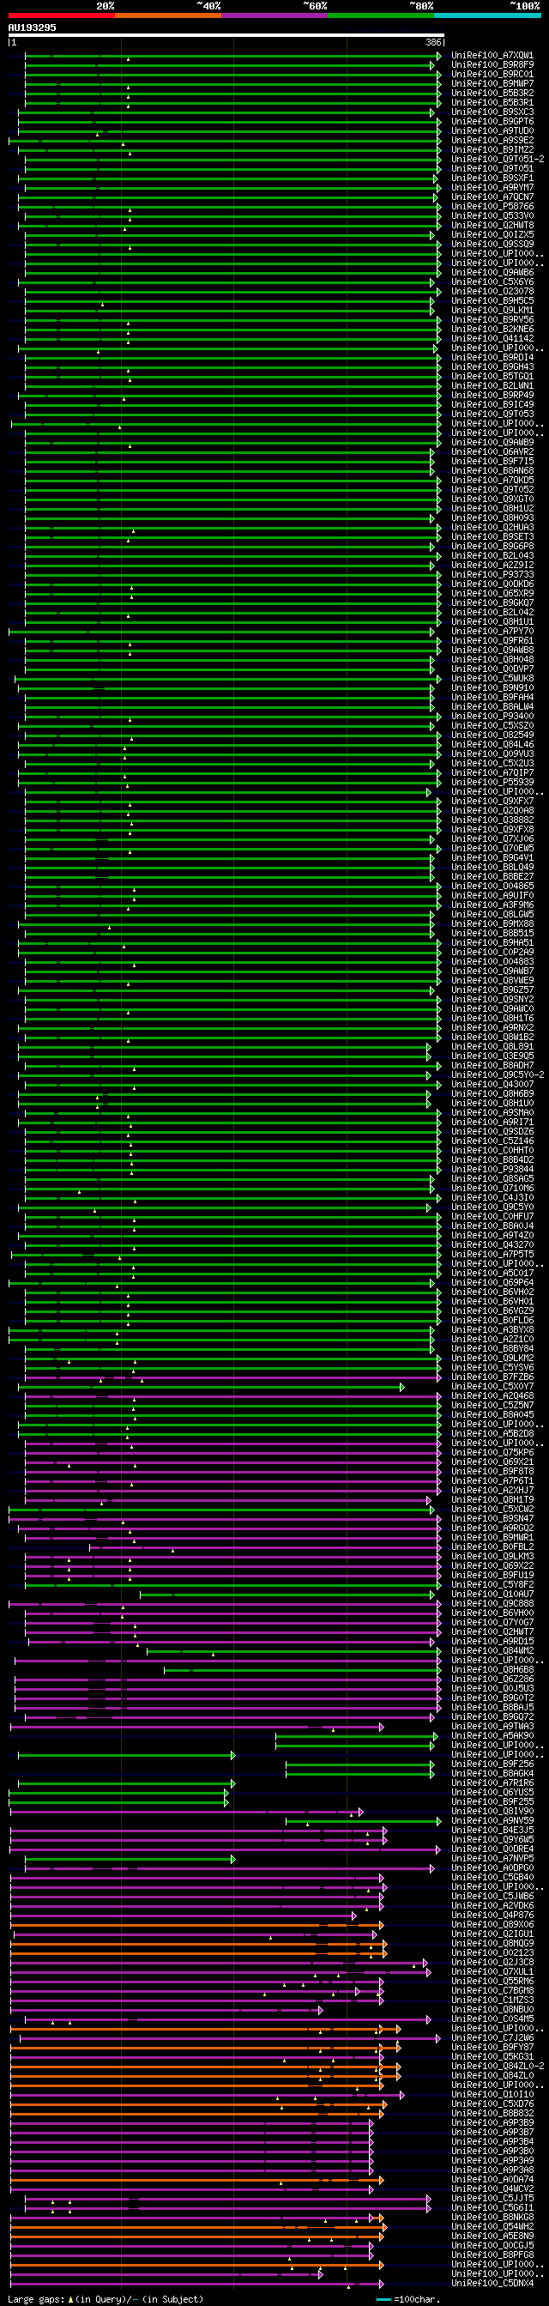Select hit UniRef100_O23078
This screenshot has height=2306, width=549.
tap(492, 291)
